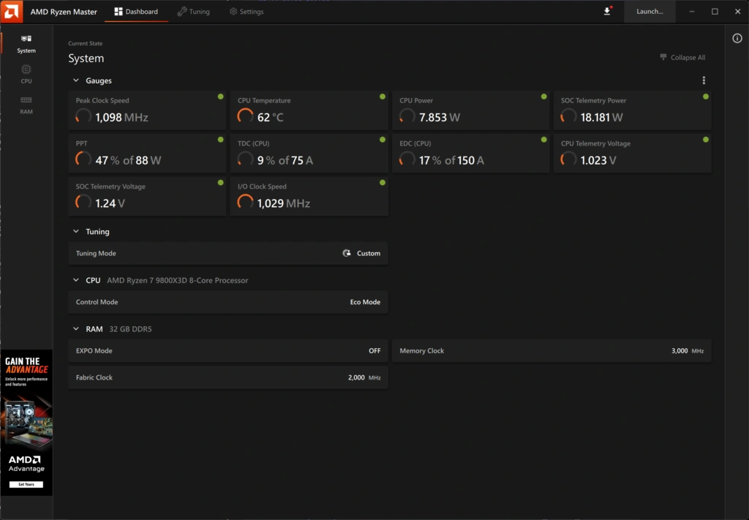Open the CPU sidebar section
The height and width of the screenshot is (520, 749).
pos(26,75)
